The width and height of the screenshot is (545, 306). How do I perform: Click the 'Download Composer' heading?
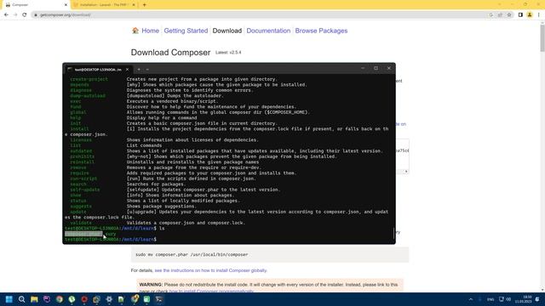click(x=170, y=53)
